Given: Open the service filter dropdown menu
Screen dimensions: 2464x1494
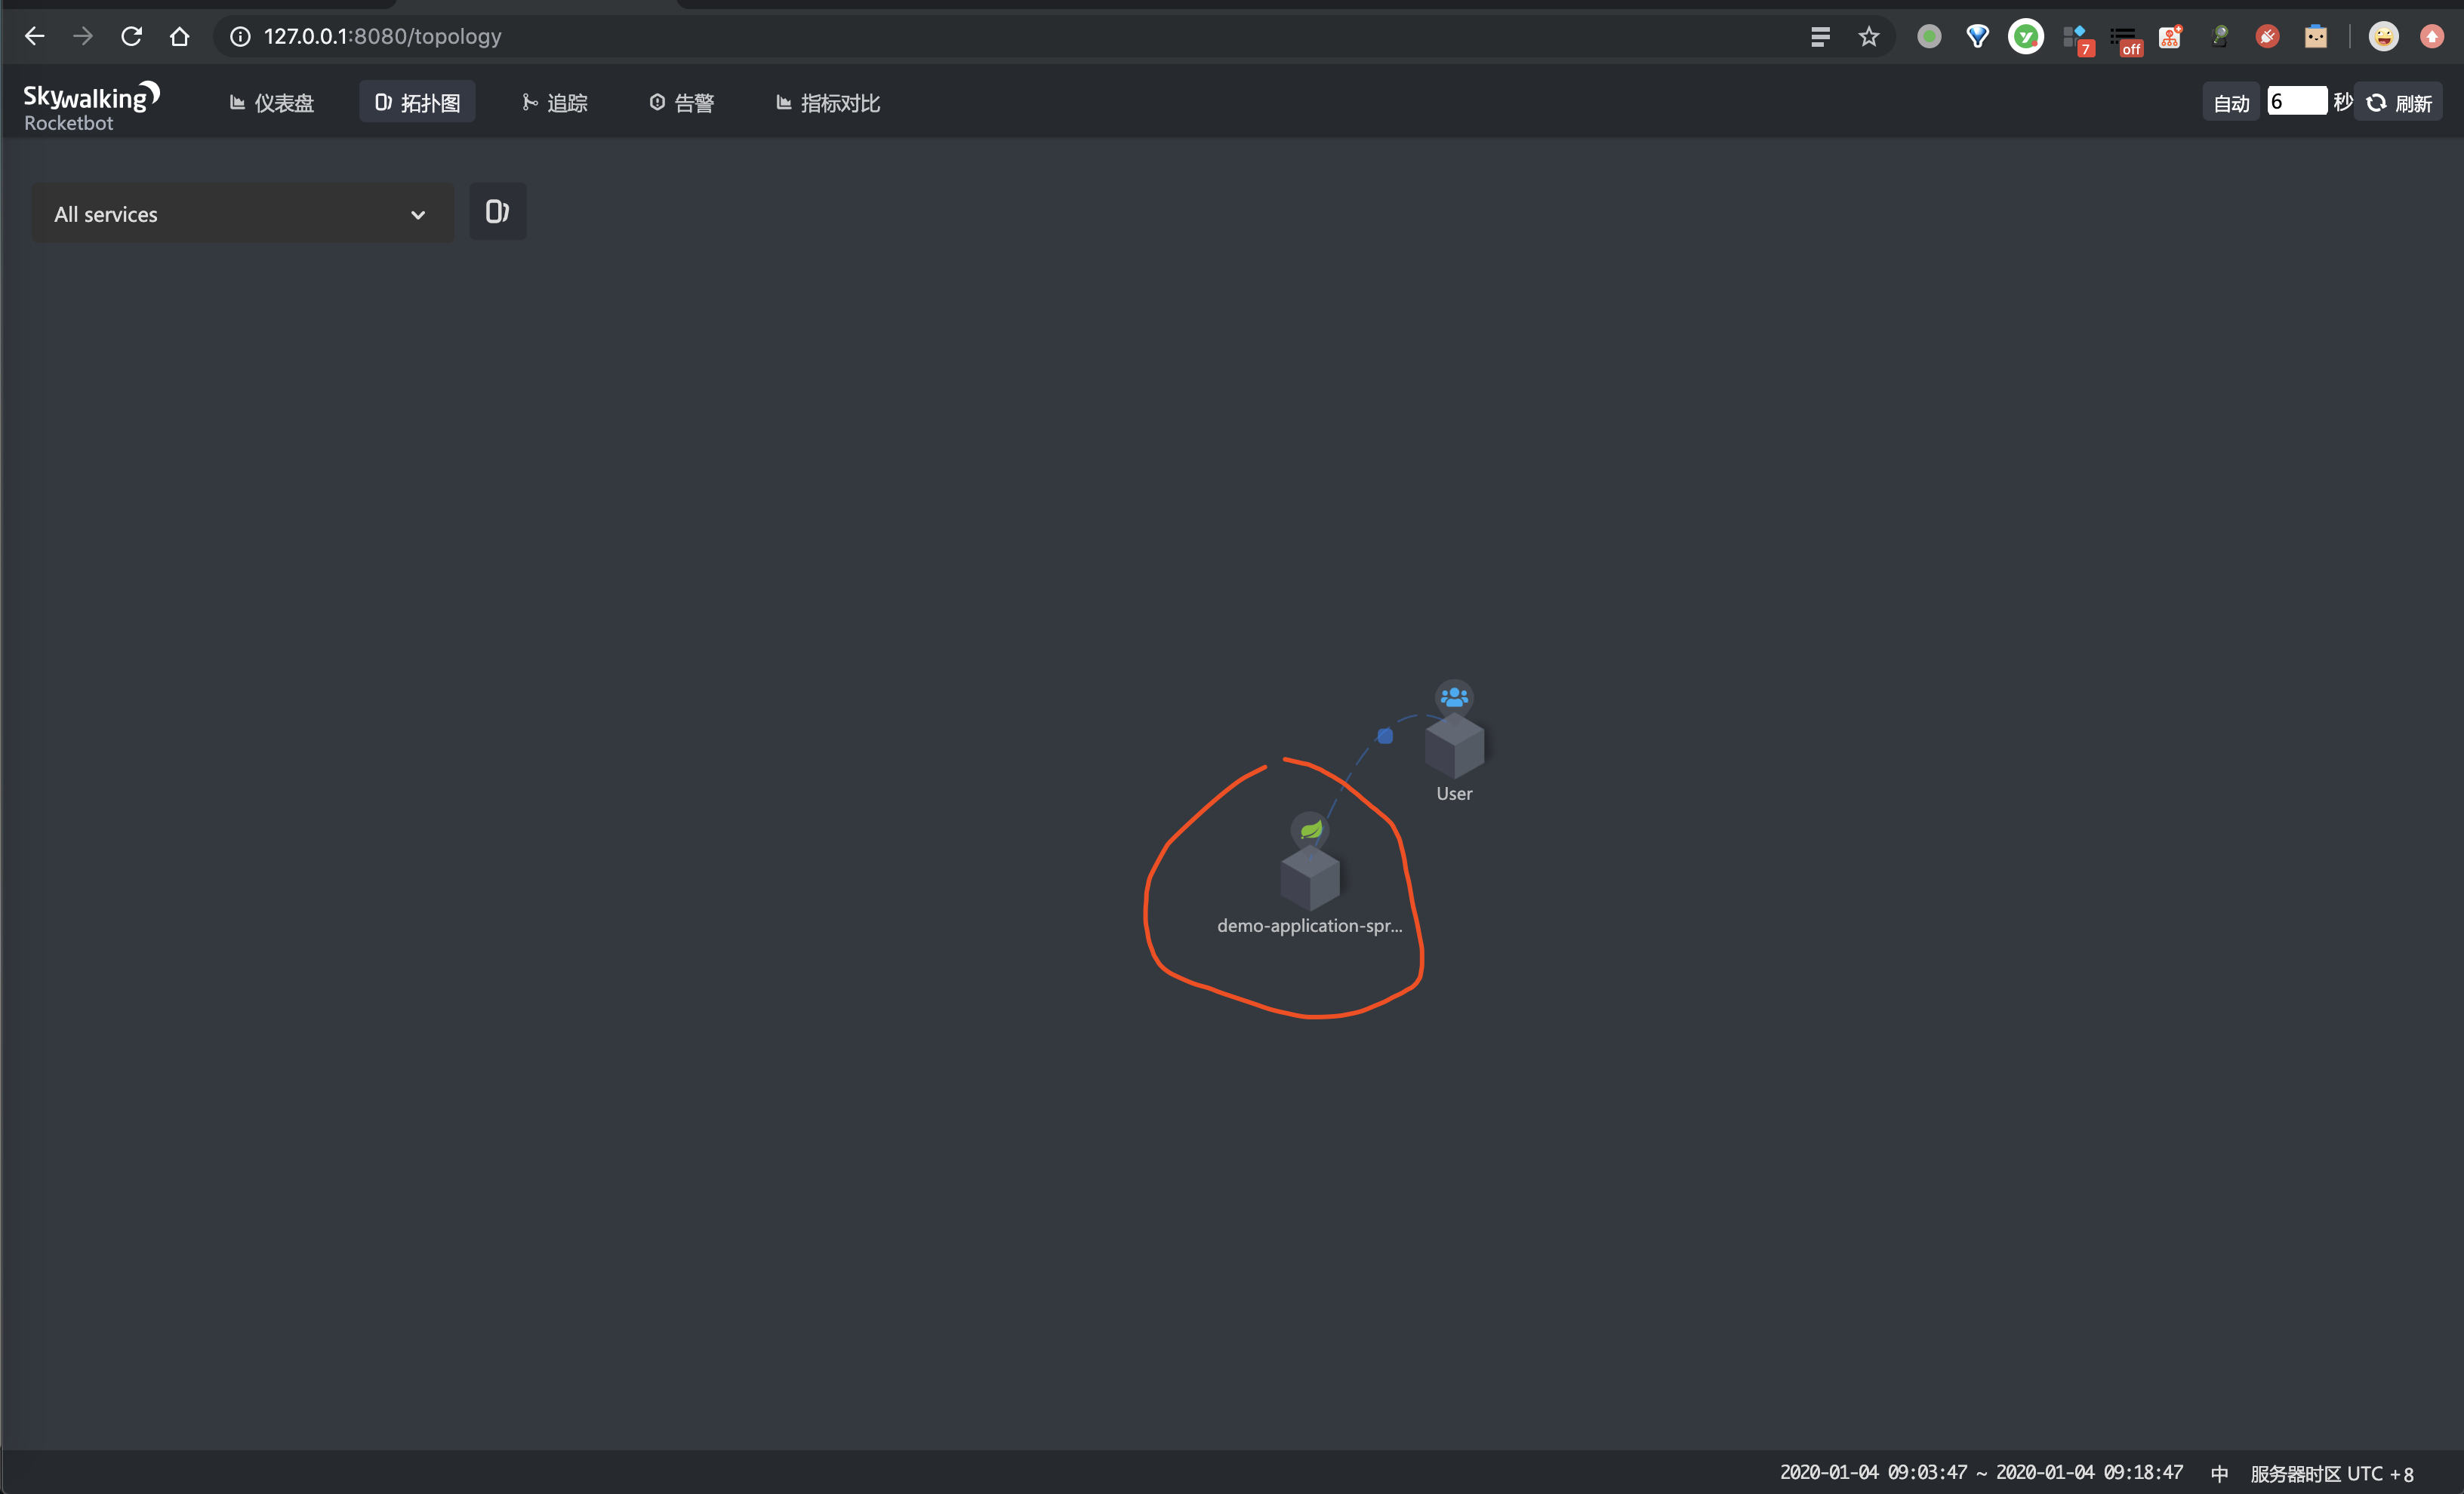Looking at the screenshot, I should (238, 213).
